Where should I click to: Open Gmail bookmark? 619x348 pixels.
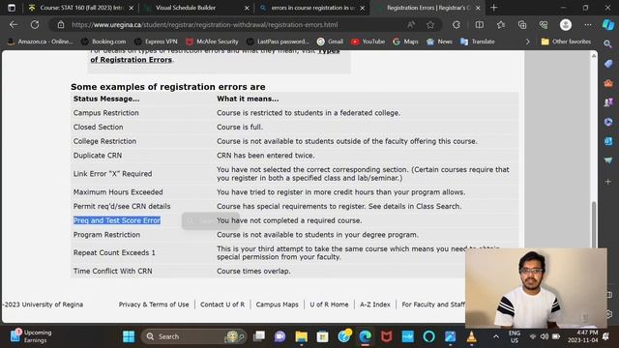point(330,42)
